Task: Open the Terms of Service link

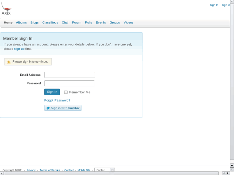Action: 50,170
